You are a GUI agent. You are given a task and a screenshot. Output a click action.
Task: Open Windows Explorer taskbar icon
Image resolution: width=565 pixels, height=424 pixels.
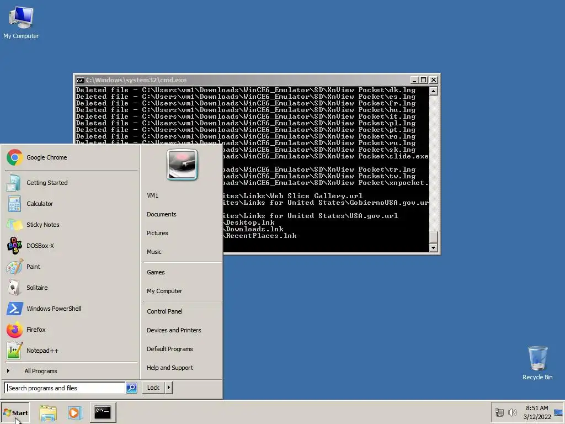pos(48,412)
